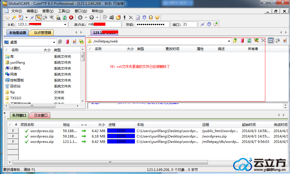This screenshot has width=290, height=174.
Task: Click the Download down-arrow icon
Action: click(80, 18)
